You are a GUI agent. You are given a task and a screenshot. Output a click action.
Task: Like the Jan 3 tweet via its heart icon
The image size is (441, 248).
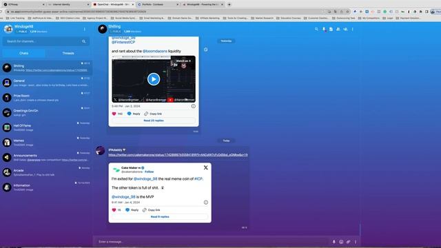point(114,114)
